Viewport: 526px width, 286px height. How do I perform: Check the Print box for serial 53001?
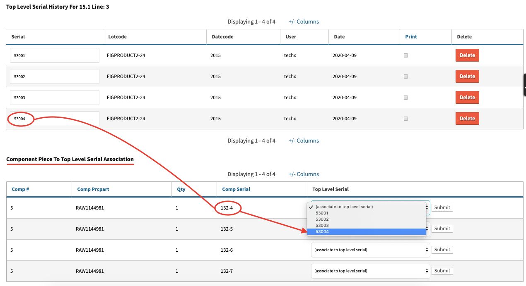406,55
